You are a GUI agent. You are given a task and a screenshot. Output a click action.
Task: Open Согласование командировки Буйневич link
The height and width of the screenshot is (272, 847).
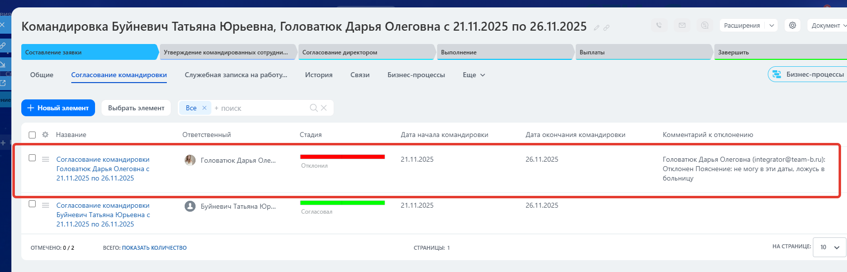pyautogui.click(x=103, y=215)
